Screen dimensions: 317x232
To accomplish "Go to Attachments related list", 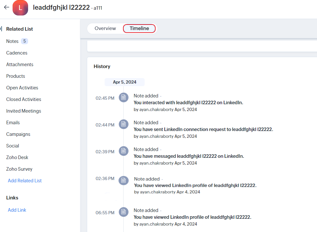I will coord(20,65).
